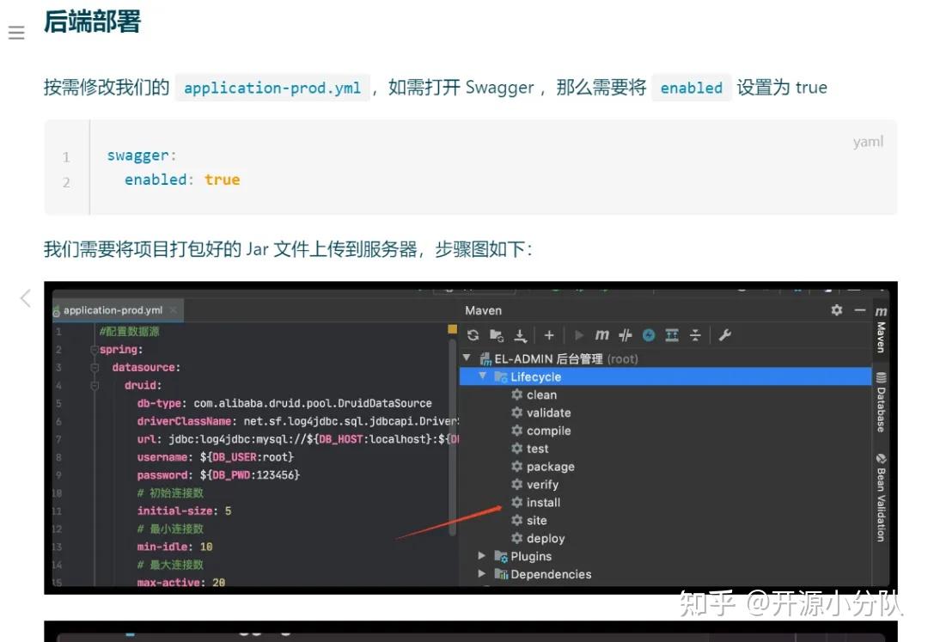
Task: Run the selected Maven goal with play icon
Action: 580,333
